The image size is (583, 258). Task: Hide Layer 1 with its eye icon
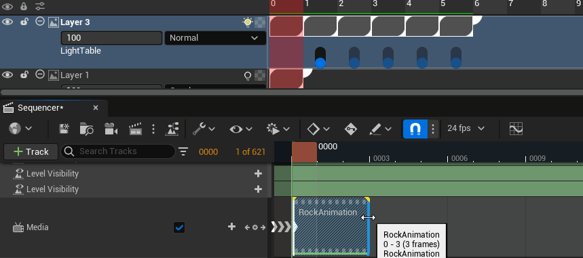[x=7, y=75]
